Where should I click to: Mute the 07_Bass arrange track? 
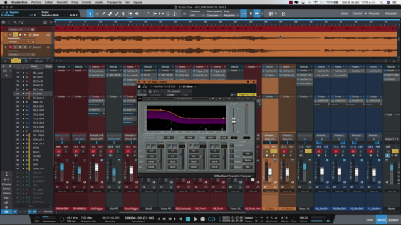click(x=11, y=35)
